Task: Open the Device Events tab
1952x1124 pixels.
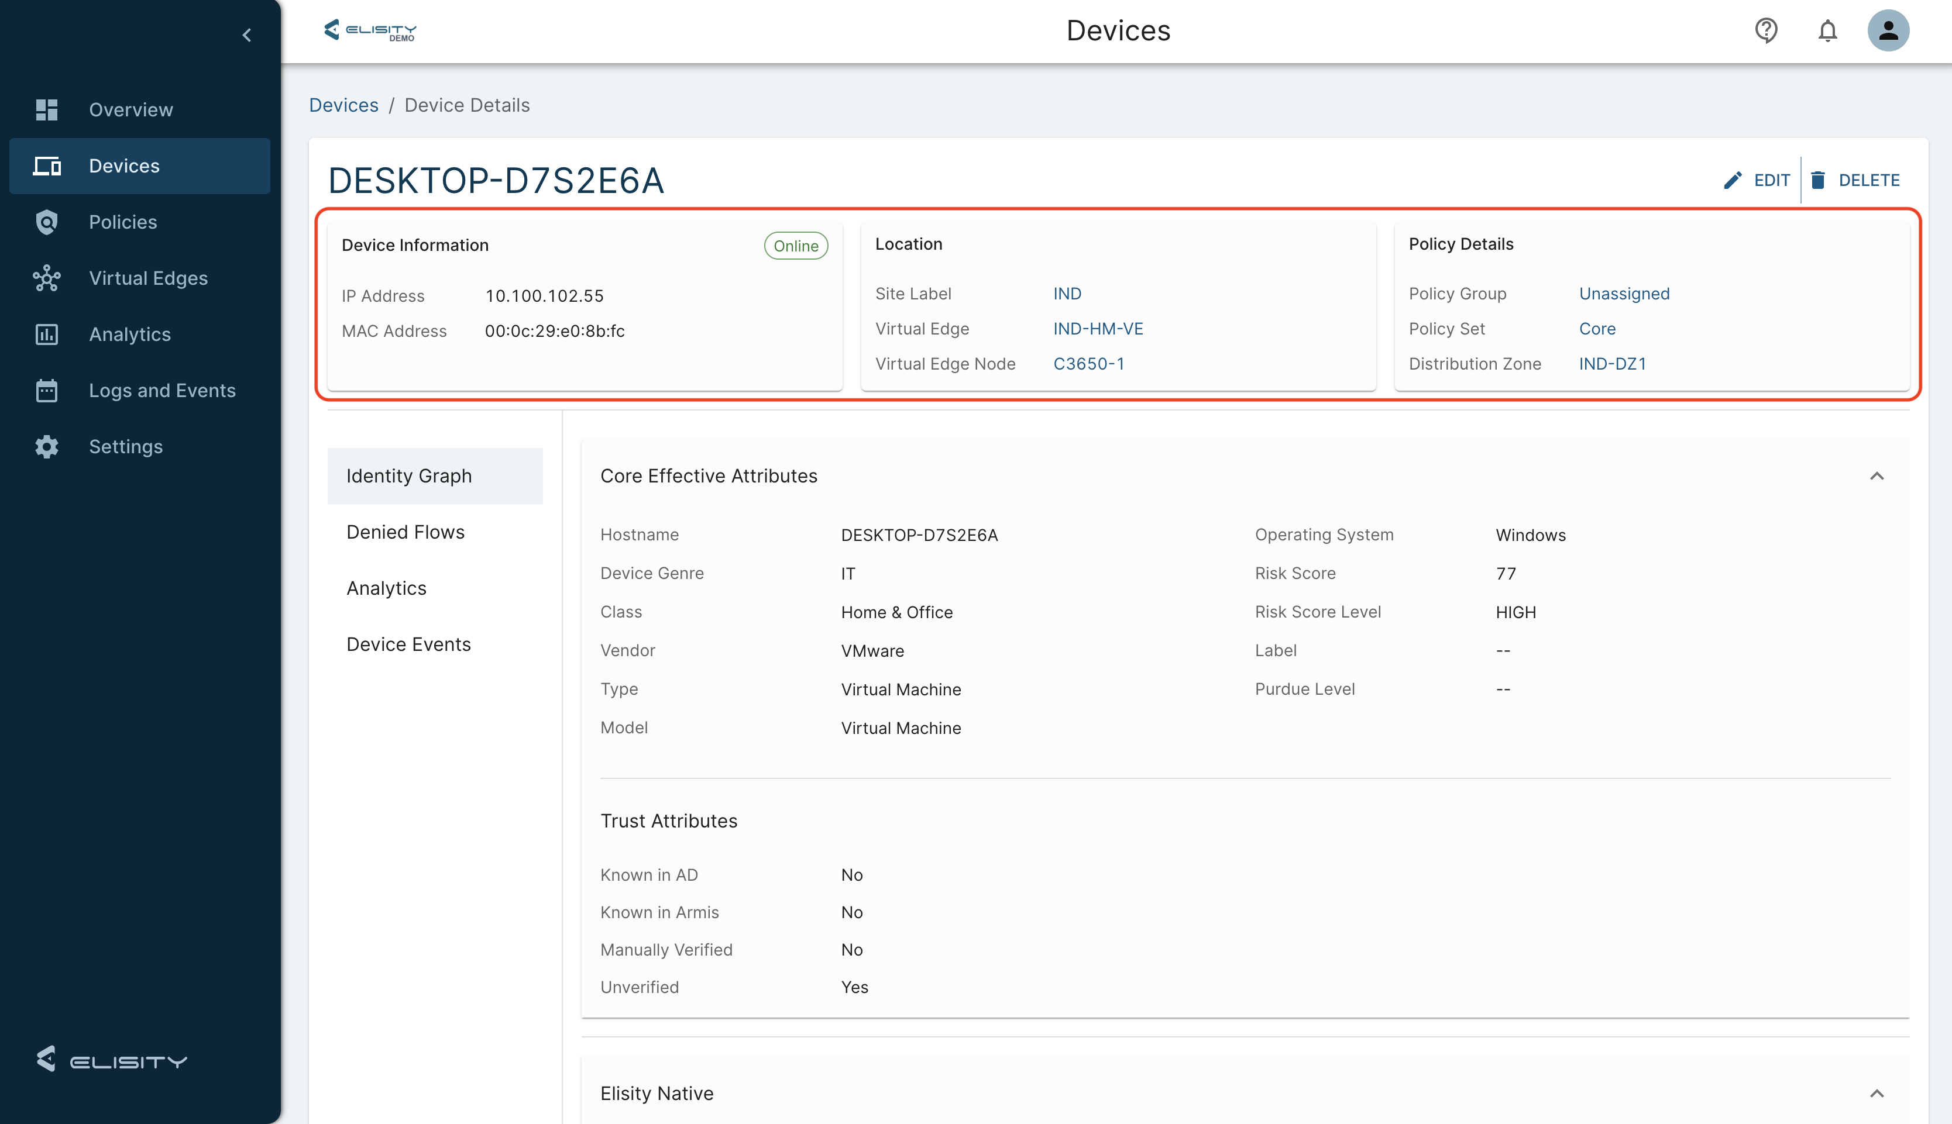Action: click(x=408, y=644)
